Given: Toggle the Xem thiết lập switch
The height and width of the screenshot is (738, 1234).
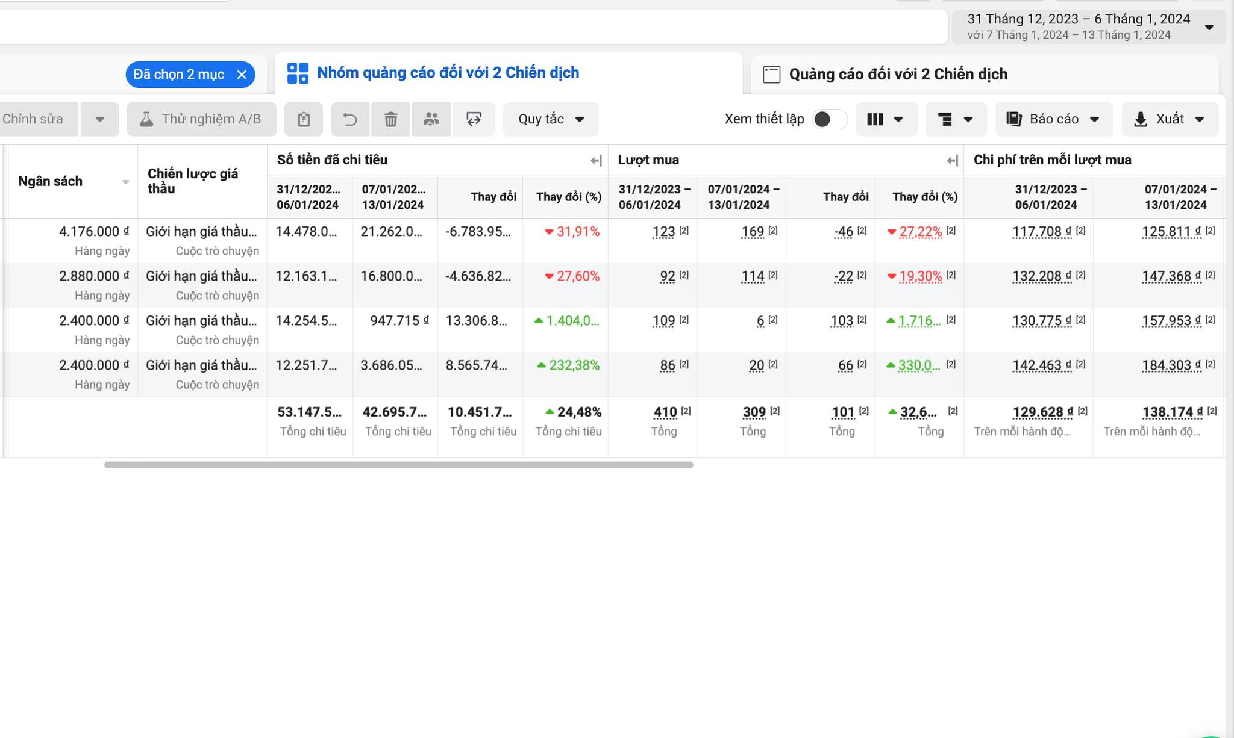Looking at the screenshot, I should (x=828, y=119).
